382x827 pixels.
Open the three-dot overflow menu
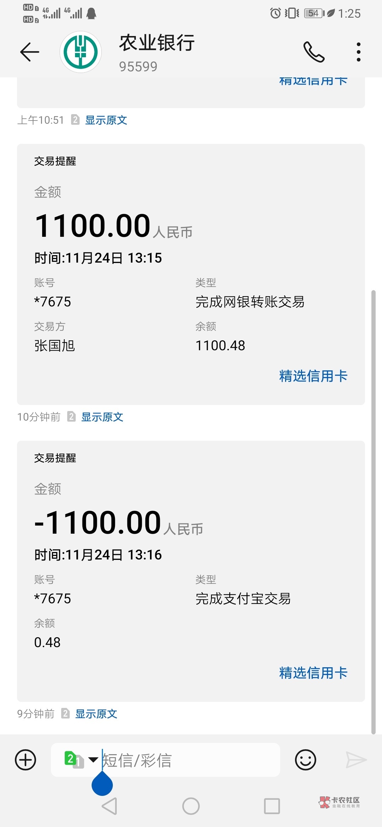point(359,52)
